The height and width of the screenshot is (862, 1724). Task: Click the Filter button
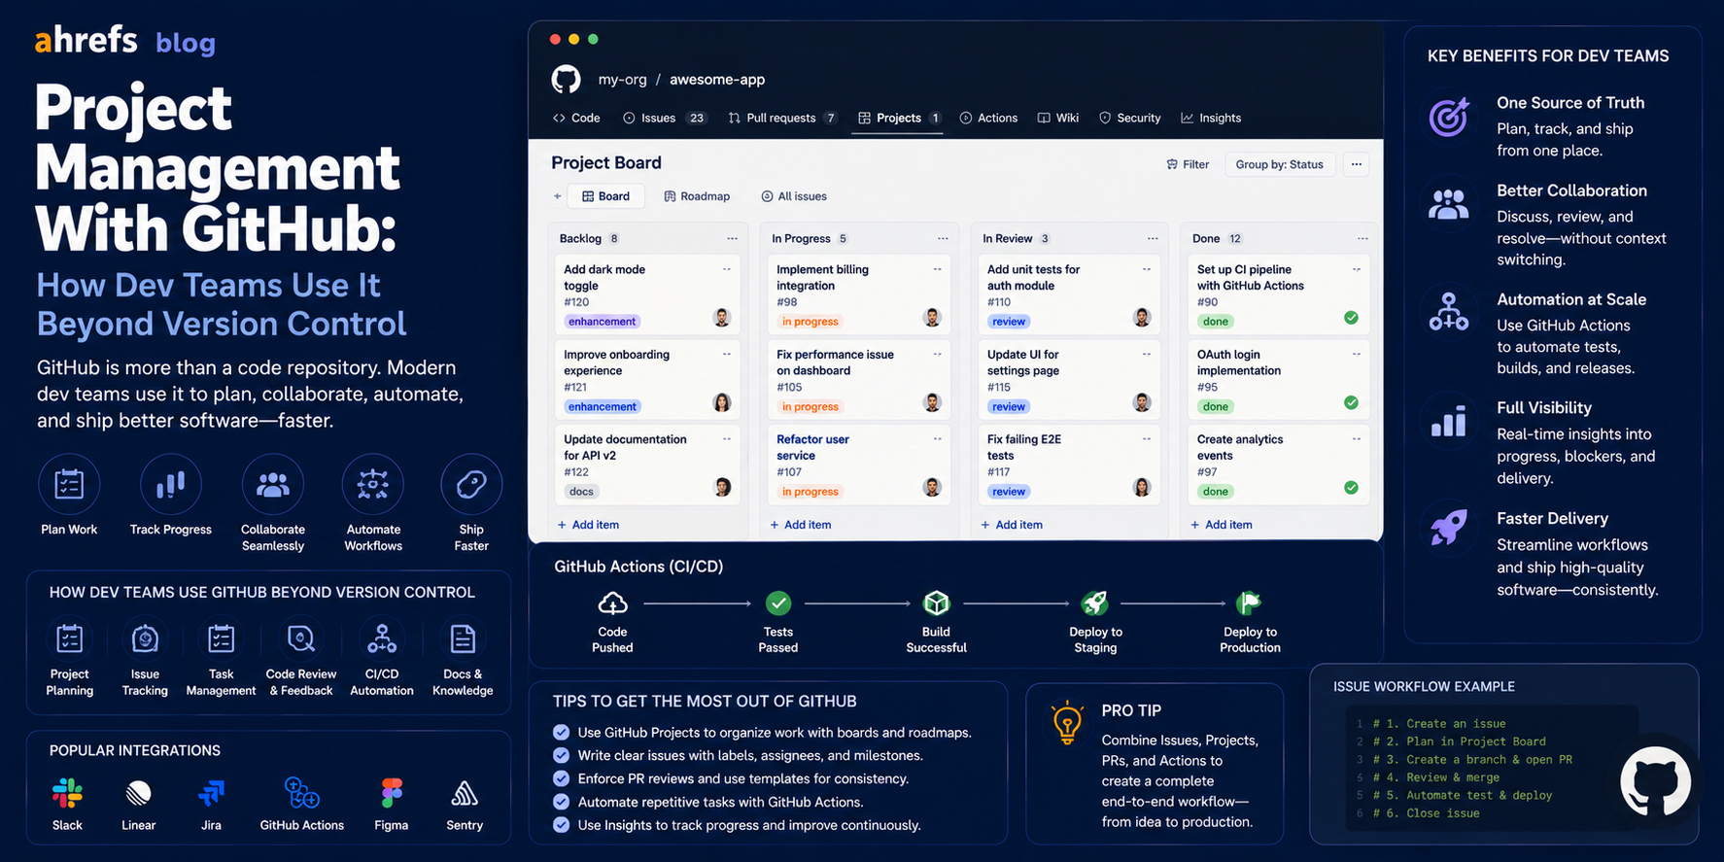click(x=1188, y=164)
